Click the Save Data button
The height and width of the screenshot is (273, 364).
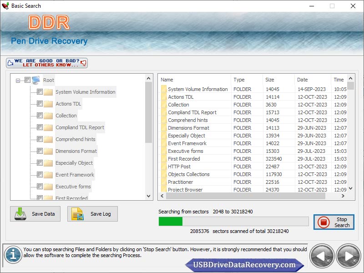(35, 214)
